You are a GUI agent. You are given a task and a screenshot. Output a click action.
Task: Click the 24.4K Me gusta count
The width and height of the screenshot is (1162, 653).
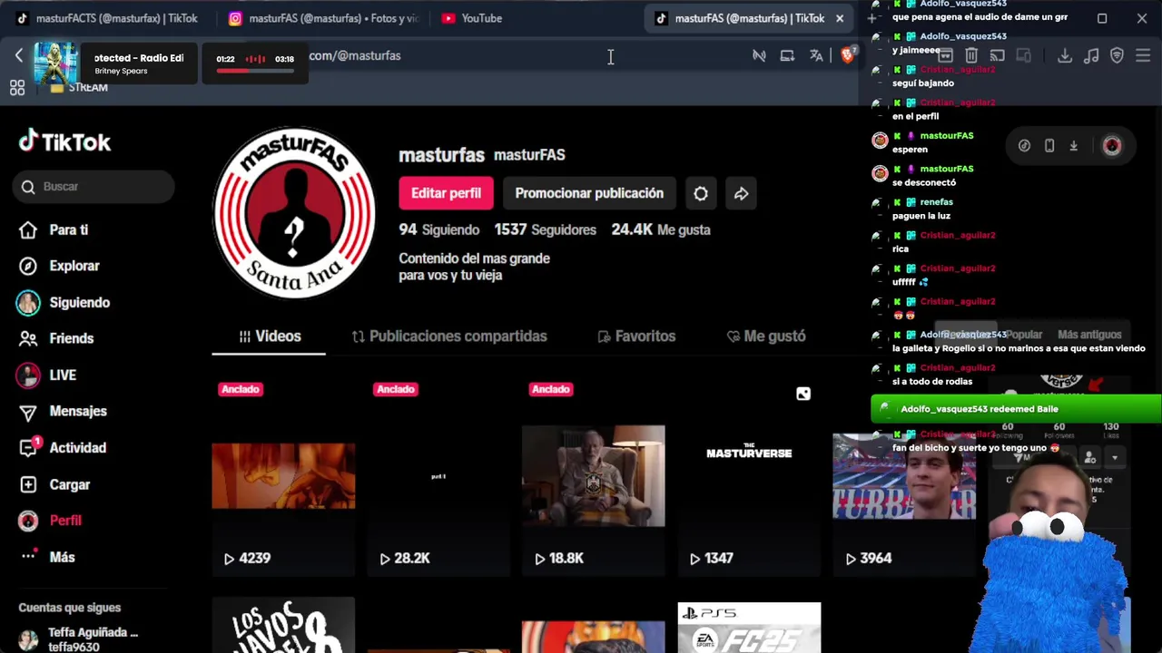(661, 229)
